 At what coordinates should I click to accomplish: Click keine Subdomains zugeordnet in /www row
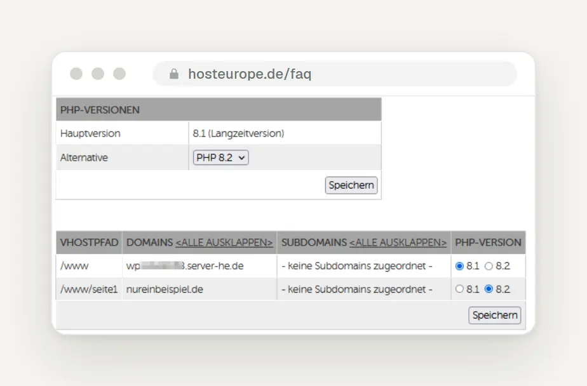357,266
